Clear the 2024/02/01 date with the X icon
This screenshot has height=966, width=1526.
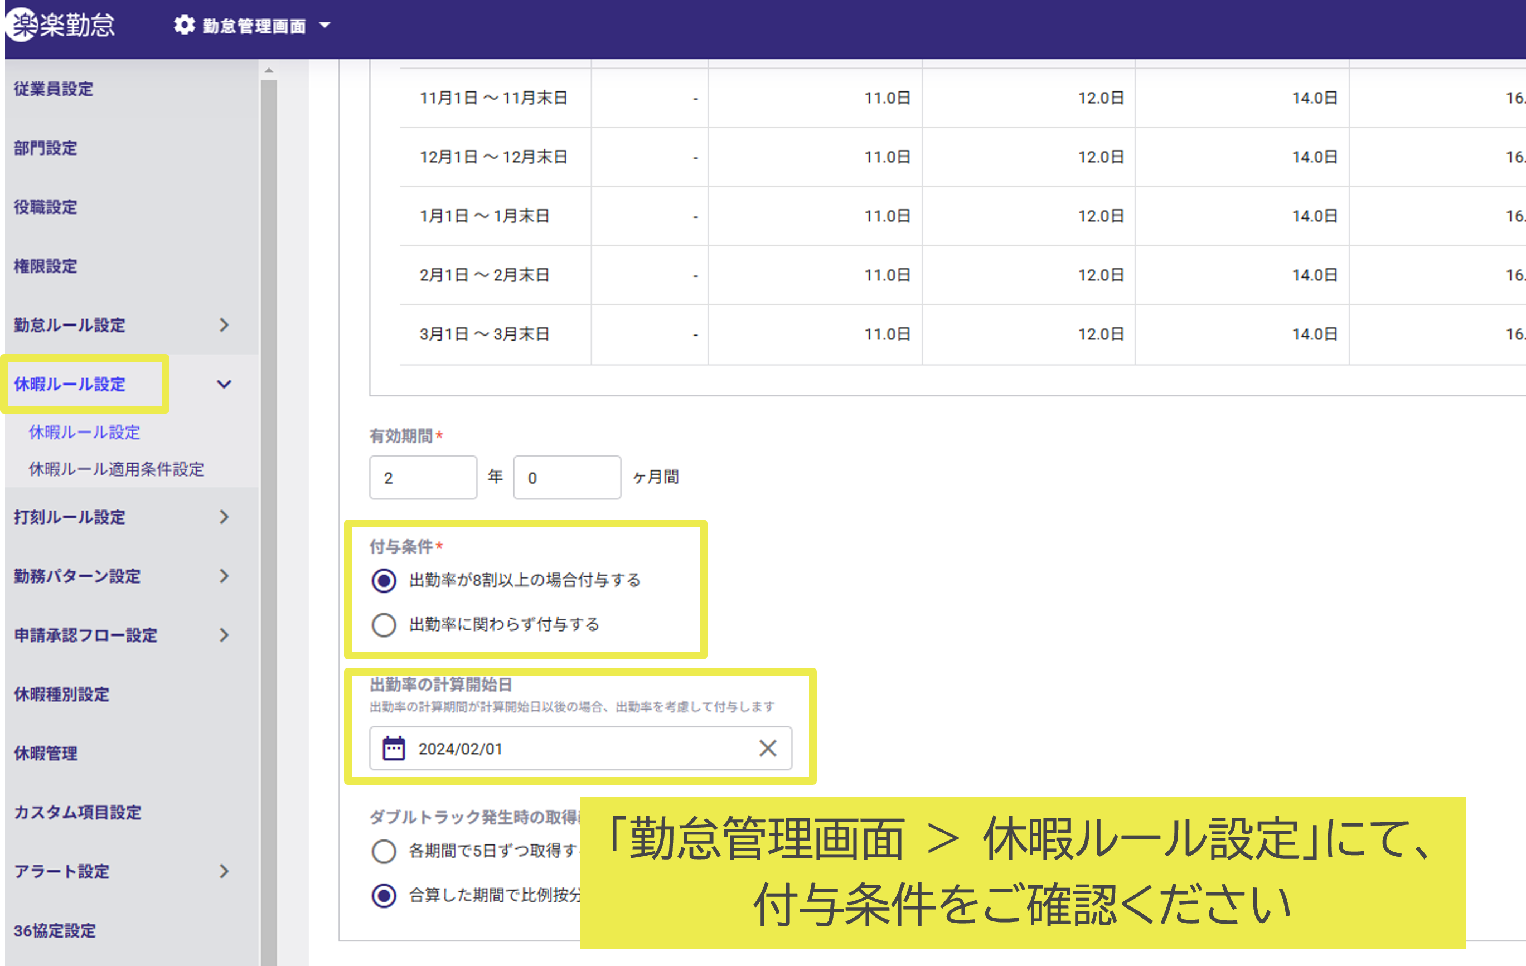coord(767,748)
